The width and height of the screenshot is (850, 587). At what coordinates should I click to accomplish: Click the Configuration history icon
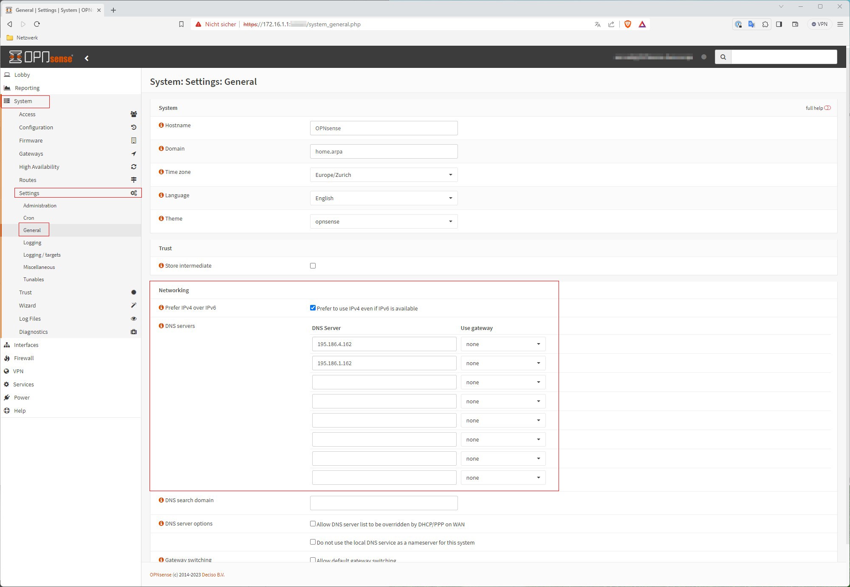click(133, 127)
